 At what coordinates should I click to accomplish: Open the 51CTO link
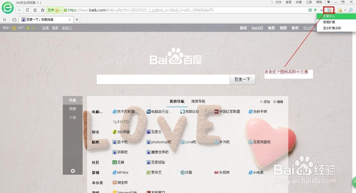tap(121, 122)
